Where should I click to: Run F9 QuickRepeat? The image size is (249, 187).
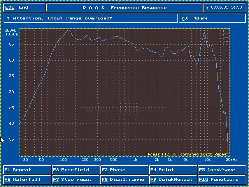pos(173,180)
